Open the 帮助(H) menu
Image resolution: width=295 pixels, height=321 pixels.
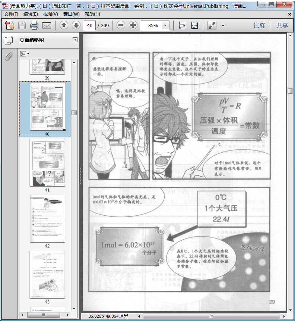92,14
